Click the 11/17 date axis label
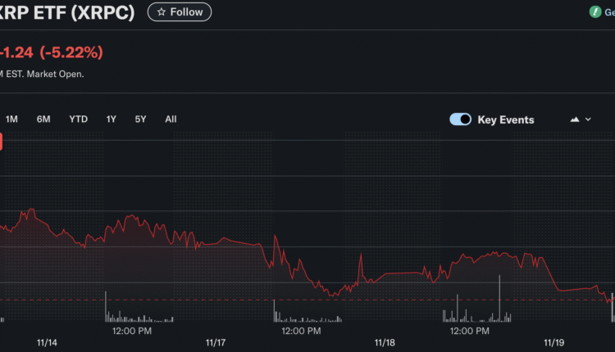The image size is (615, 352). point(215,342)
